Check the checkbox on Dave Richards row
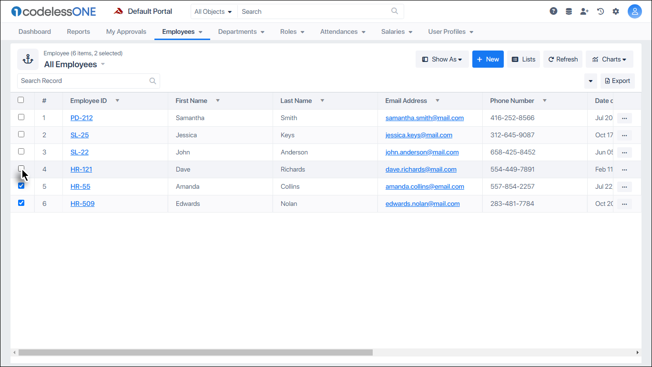The width and height of the screenshot is (652, 367). [x=21, y=168]
